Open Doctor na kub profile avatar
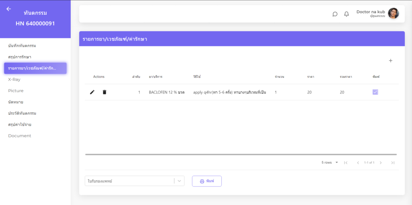 point(393,14)
